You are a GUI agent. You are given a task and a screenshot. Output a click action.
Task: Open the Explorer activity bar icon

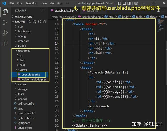point(5,12)
